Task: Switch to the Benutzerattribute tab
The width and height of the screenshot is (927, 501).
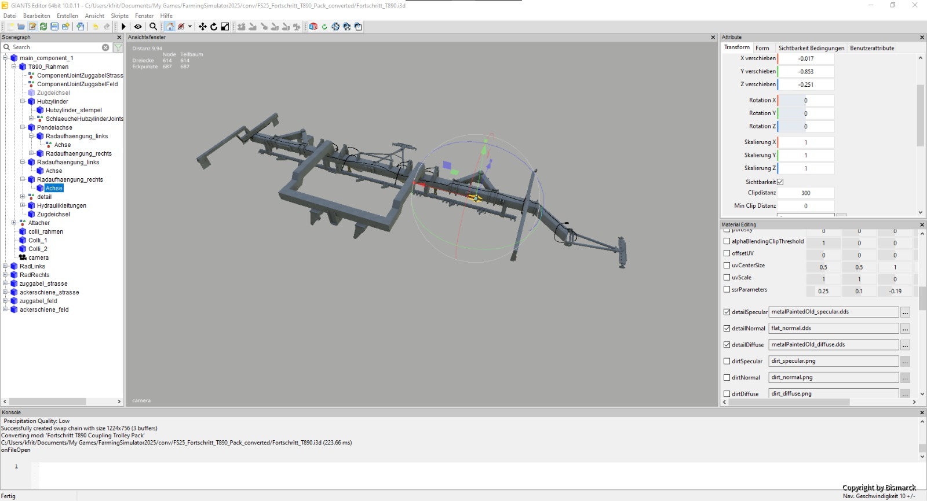Action: pyautogui.click(x=872, y=48)
